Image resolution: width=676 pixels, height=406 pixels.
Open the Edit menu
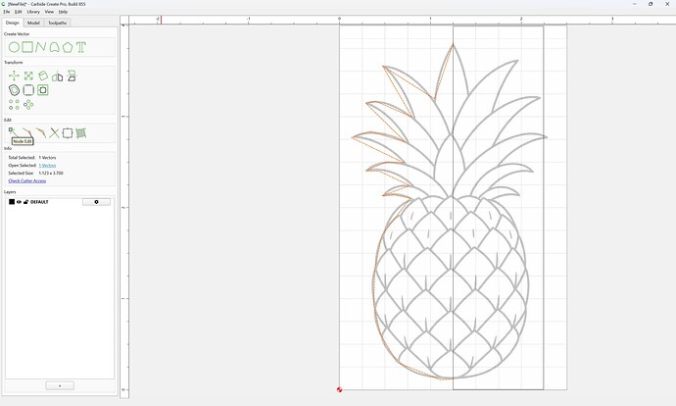pyautogui.click(x=18, y=12)
